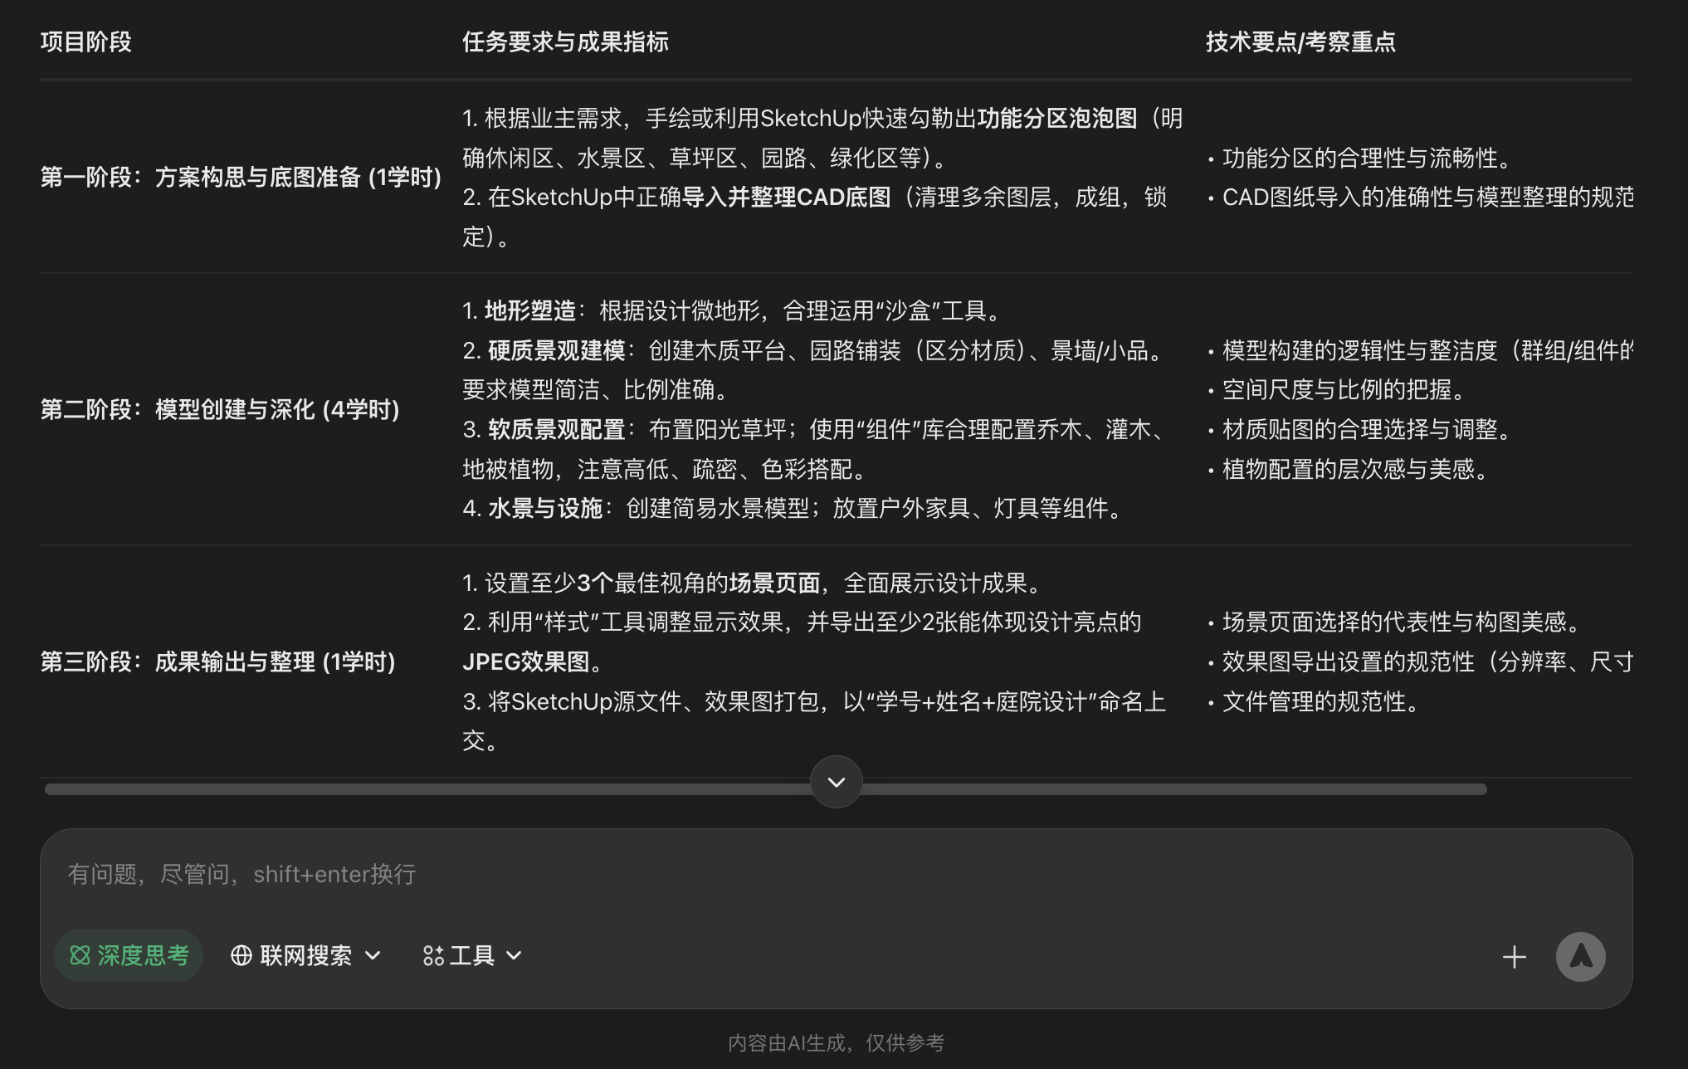Toggle 工具 tools option

[x=471, y=955]
